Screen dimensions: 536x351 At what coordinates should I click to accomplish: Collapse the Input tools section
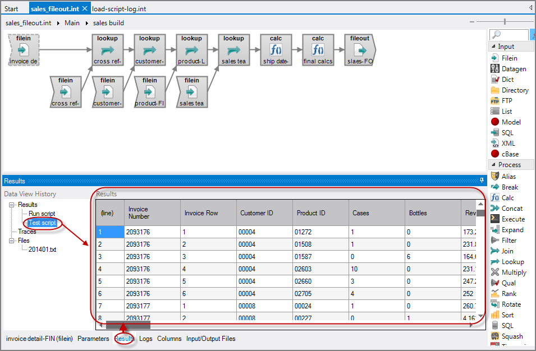point(494,47)
